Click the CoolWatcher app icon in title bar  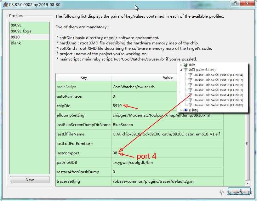click(5, 4)
